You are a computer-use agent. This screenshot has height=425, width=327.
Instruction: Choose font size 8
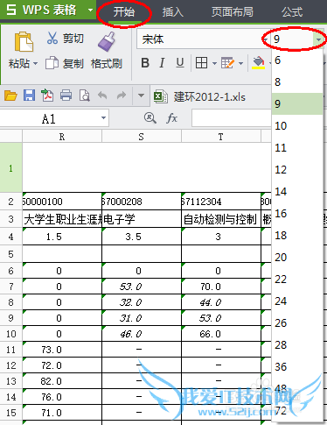pyautogui.click(x=297, y=82)
